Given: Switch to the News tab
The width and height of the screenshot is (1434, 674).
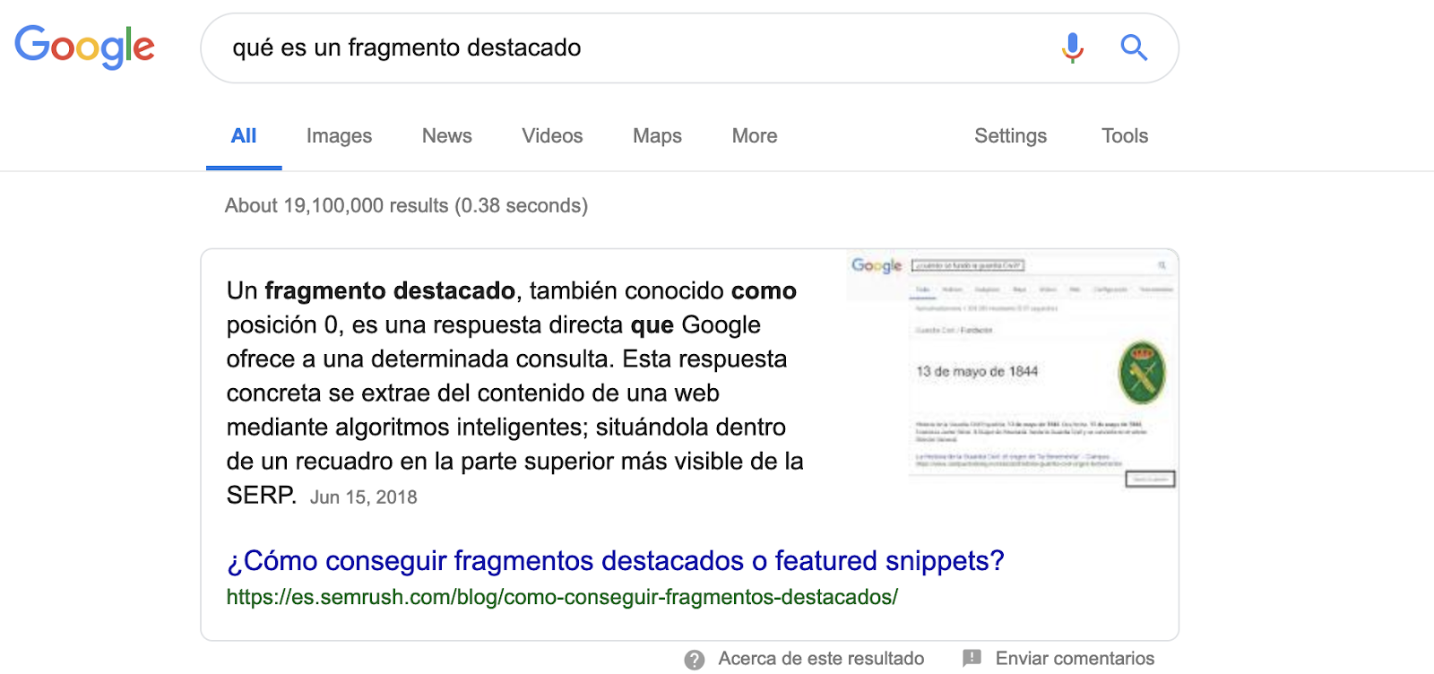Looking at the screenshot, I should (x=446, y=136).
